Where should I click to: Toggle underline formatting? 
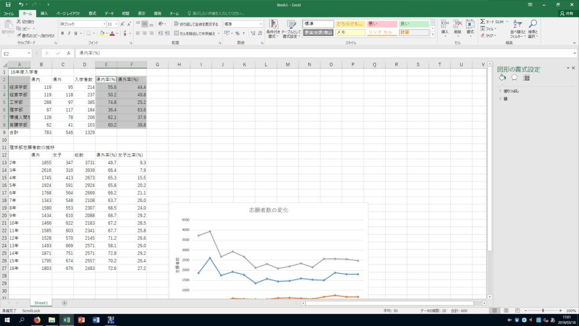point(76,33)
